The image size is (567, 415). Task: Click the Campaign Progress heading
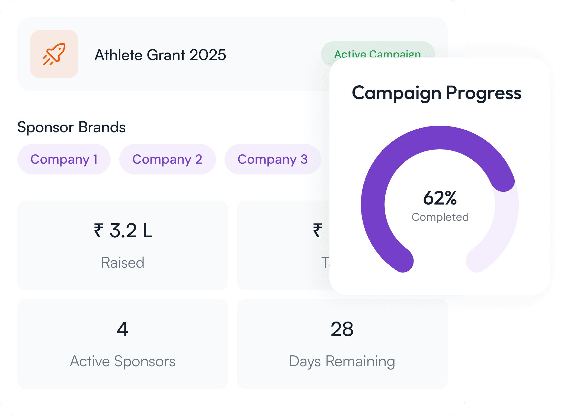click(437, 93)
